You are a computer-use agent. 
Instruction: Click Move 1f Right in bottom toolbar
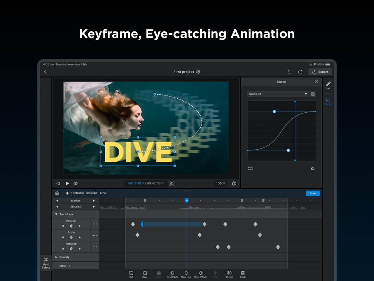click(x=201, y=274)
